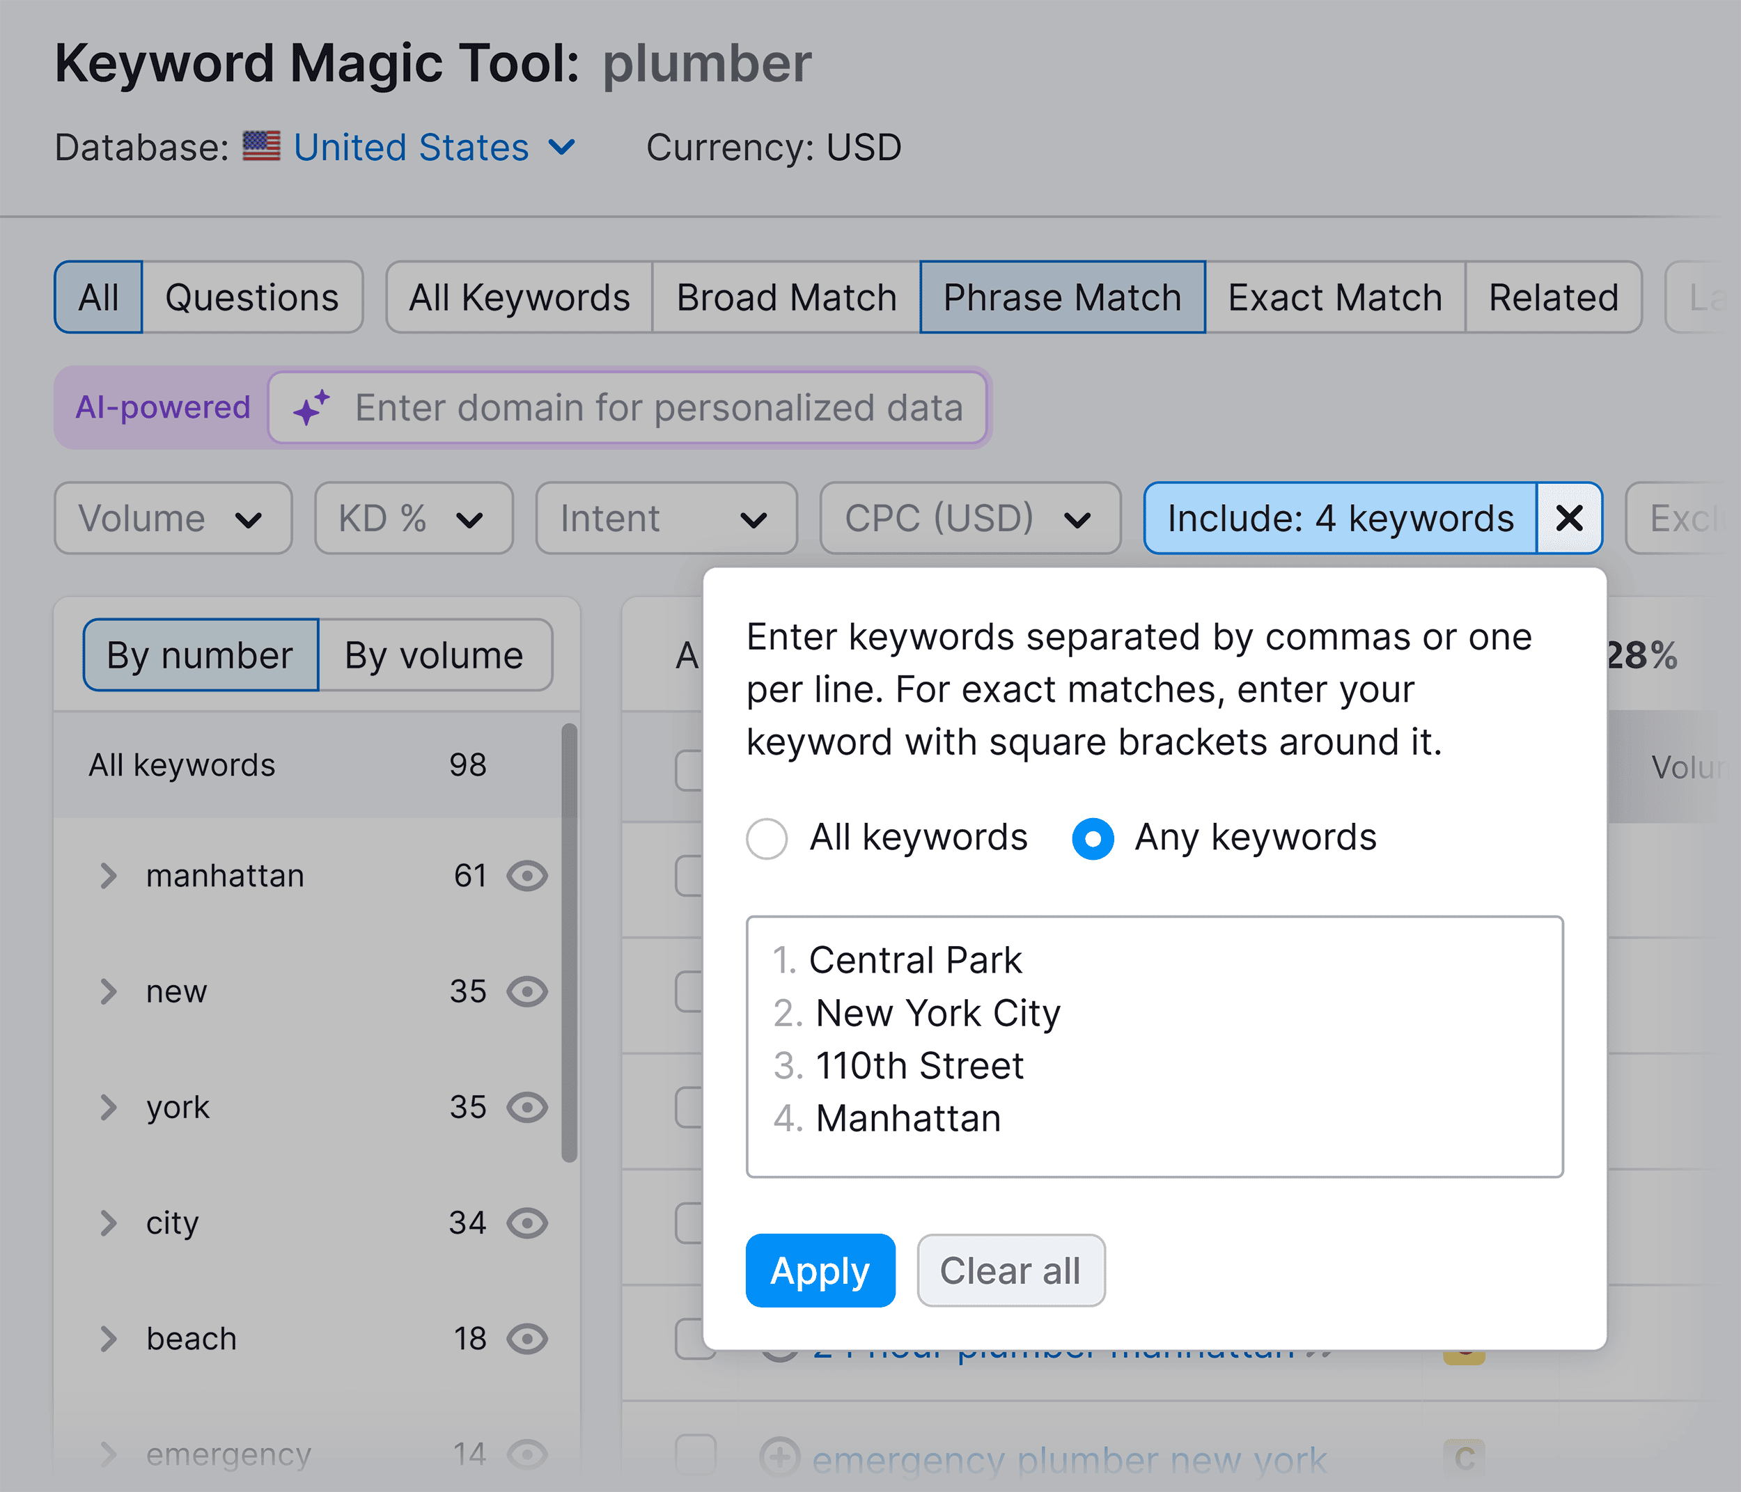This screenshot has width=1741, height=1492.
Task: Open the Intent filter dropdown
Action: coord(666,518)
